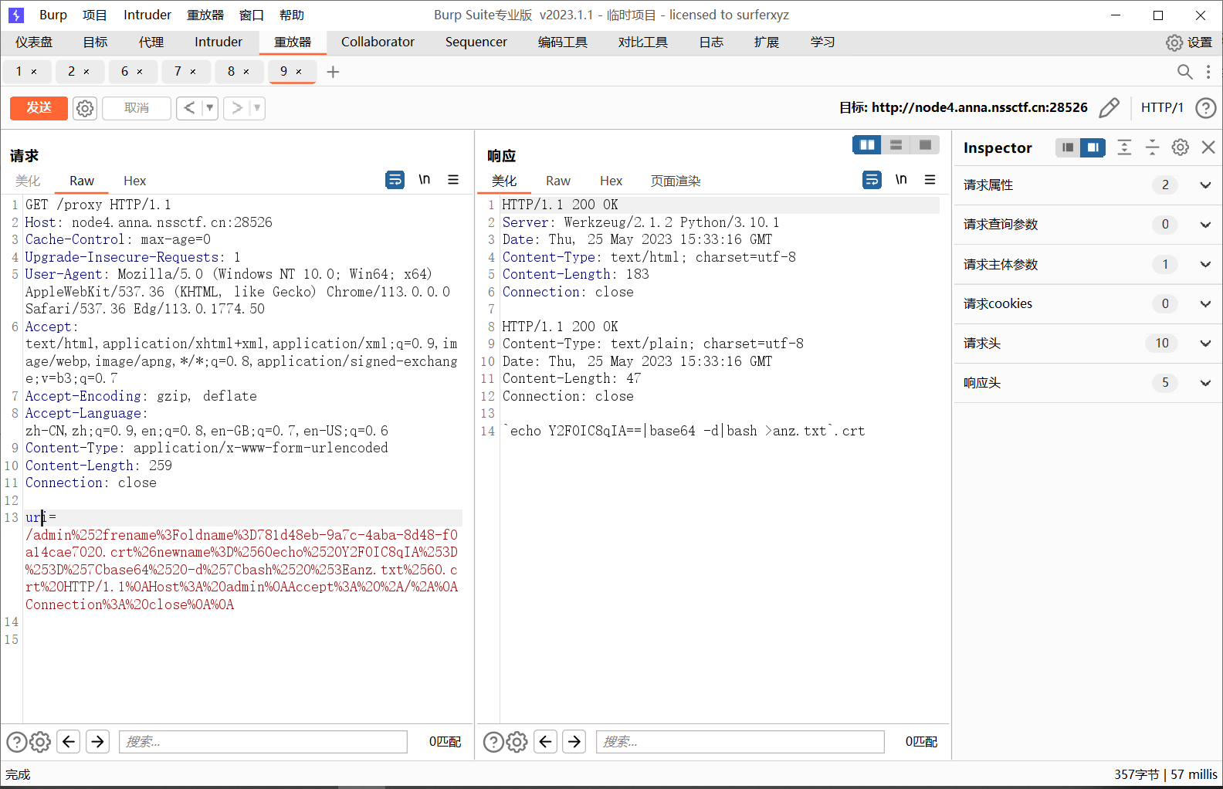Toggle \n non-printable characters in response
The image size is (1223, 789).
point(901,180)
